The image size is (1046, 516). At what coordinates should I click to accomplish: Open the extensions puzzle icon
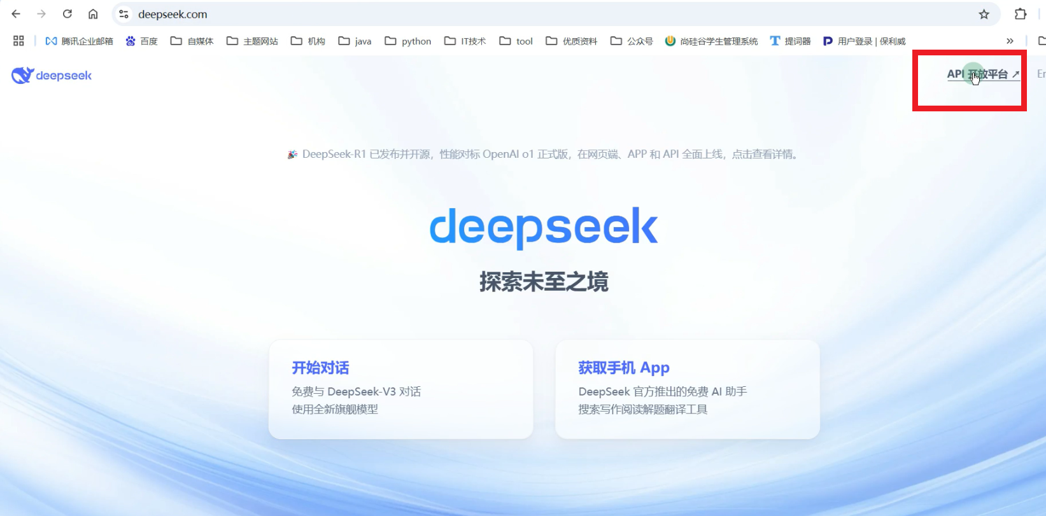click(x=1021, y=14)
